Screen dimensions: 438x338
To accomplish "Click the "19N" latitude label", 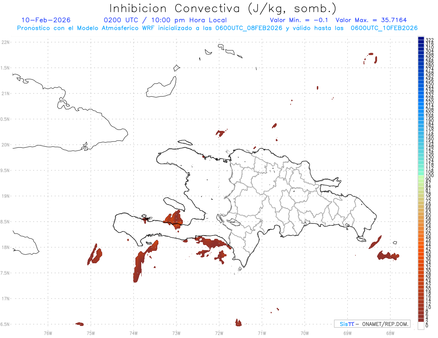I will click(5, 196).
